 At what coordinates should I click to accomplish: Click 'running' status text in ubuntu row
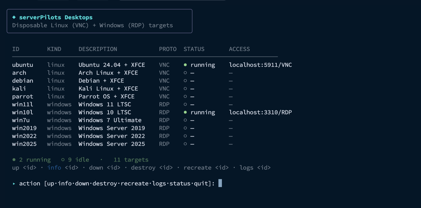click(203, 65)
